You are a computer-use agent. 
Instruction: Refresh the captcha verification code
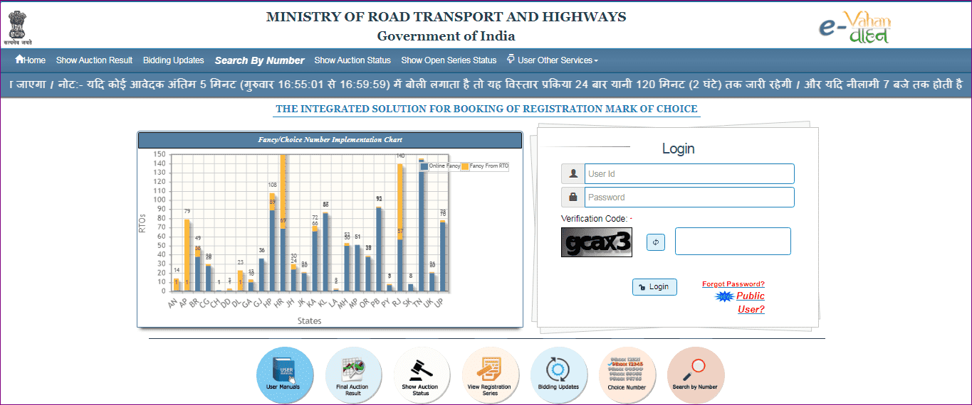click(x=655, y=242)
